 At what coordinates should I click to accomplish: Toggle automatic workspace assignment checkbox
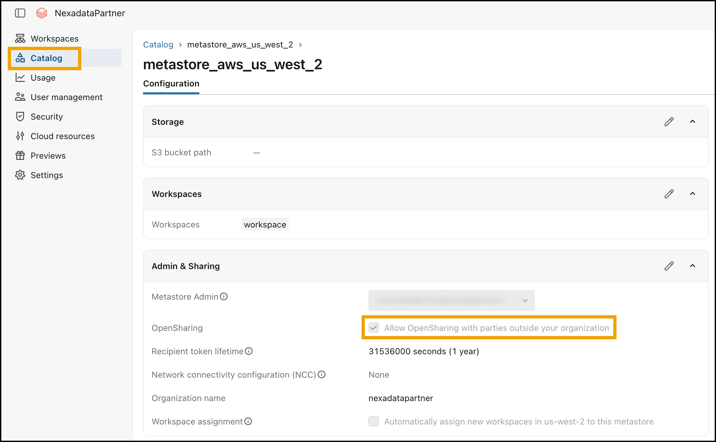pos(374,421)
